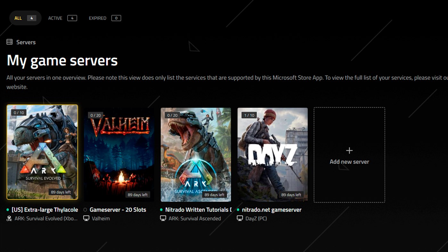Switch to the EXPIRED servers tab

[x=105, y=18]
